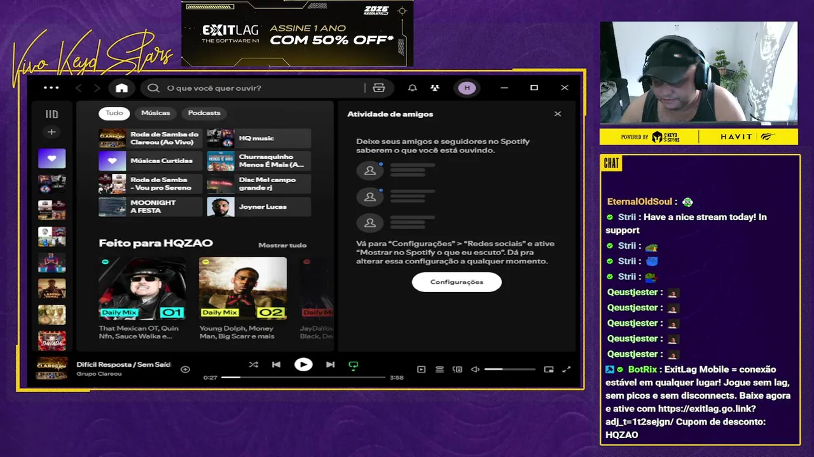Viewport: 814px width, 457px height.
Task: Open Churrasquinho Menos É Mais tile
Action: click(259, 161)
